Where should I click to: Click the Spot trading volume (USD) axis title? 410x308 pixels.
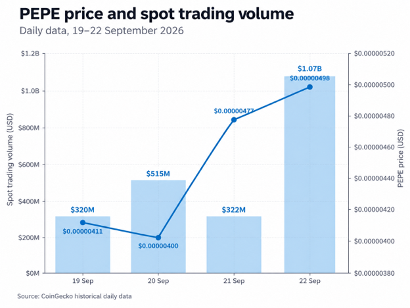10,159
